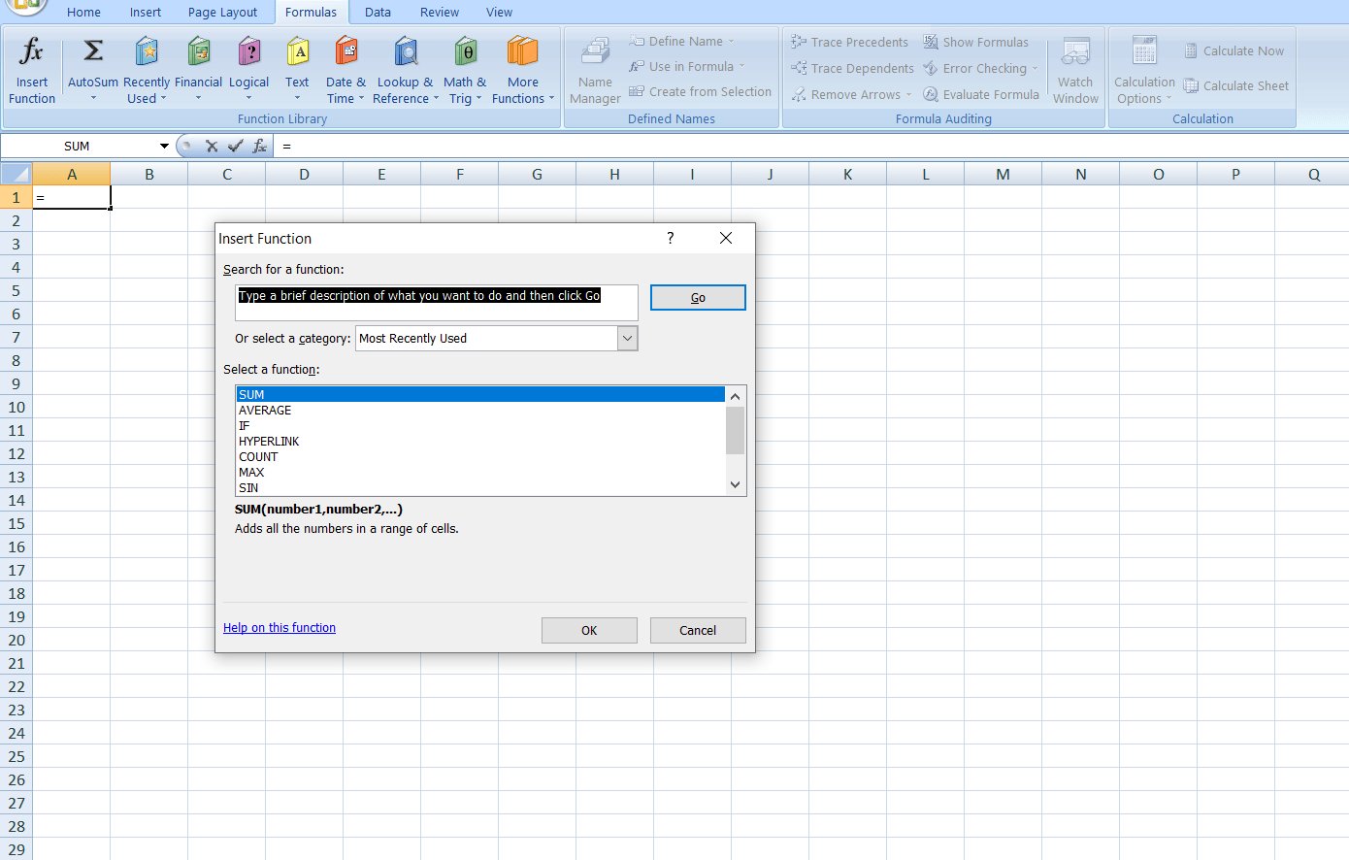Open the Home ribbon tab
The height and width of the screenshot is (860, 1349).
83,12
